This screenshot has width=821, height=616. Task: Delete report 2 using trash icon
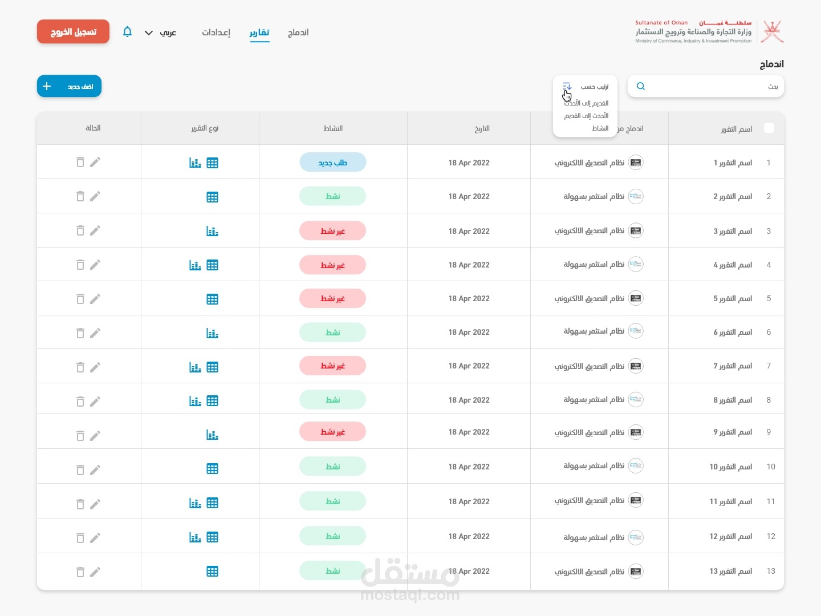80,196
